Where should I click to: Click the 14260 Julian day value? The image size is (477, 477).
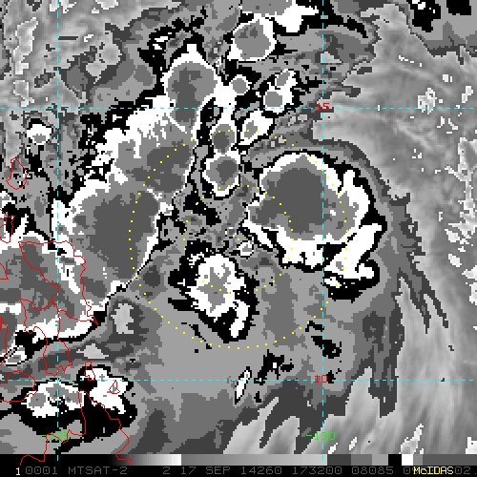[x=260, y=470]
